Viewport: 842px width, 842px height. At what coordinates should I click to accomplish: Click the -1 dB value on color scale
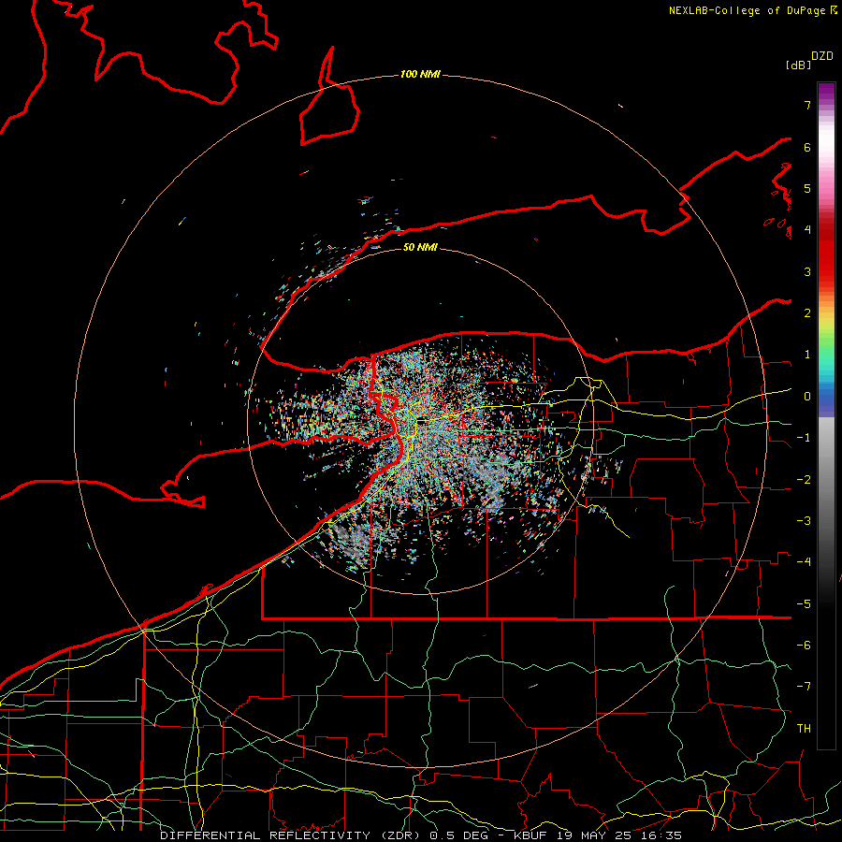(804, 438)
